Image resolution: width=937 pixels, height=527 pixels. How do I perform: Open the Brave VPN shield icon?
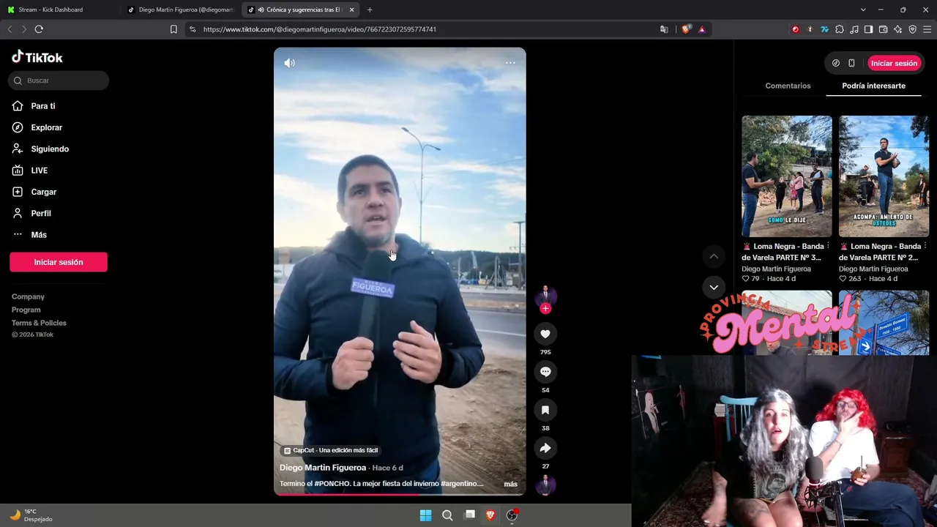pos(912,29)
